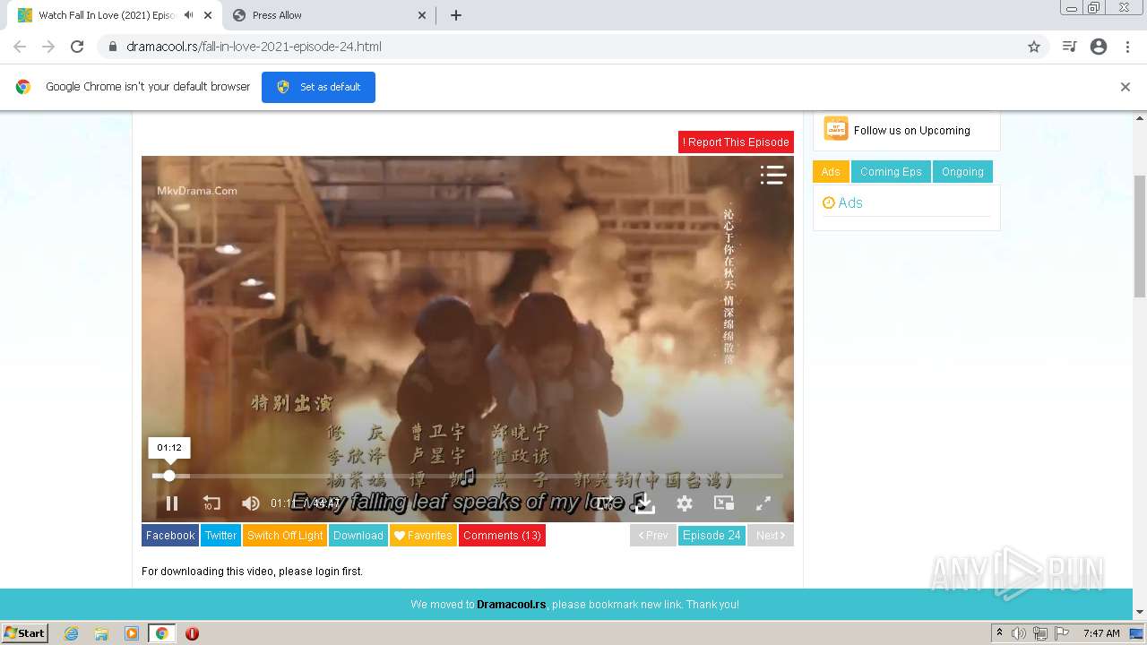This screenshot has width=1147, height=645.
Task: Open Chrome three-dot menu
Action: coord(1128,47)
